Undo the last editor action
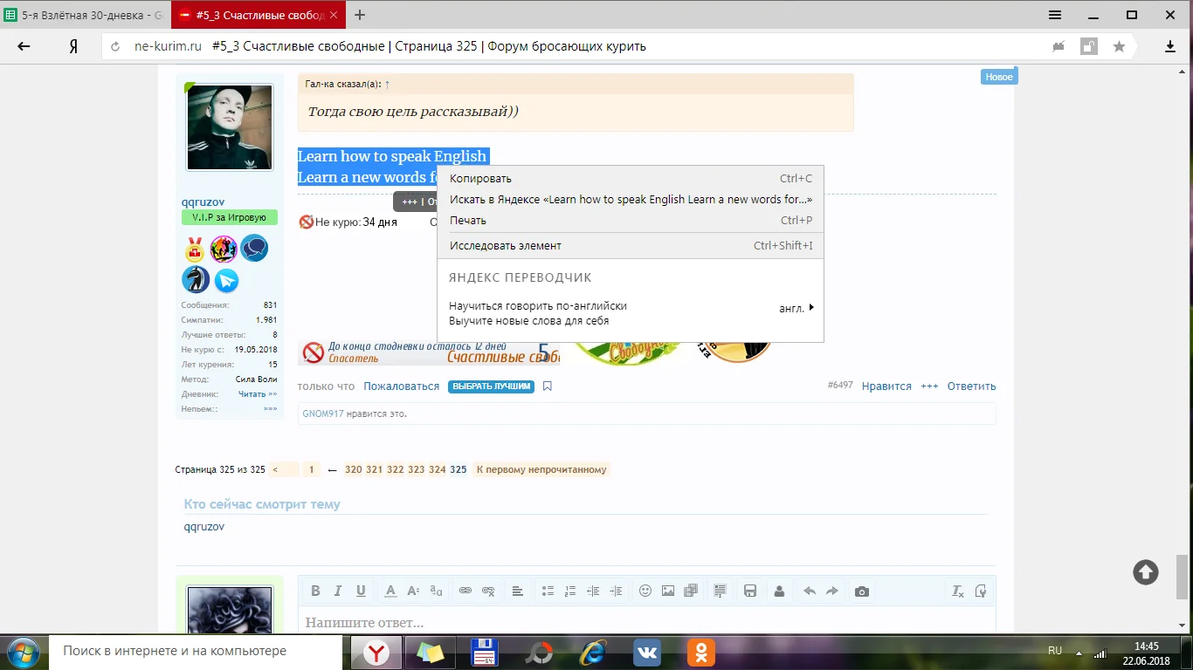The height and width of the screenshot is (670, 1193). (810, 591)
